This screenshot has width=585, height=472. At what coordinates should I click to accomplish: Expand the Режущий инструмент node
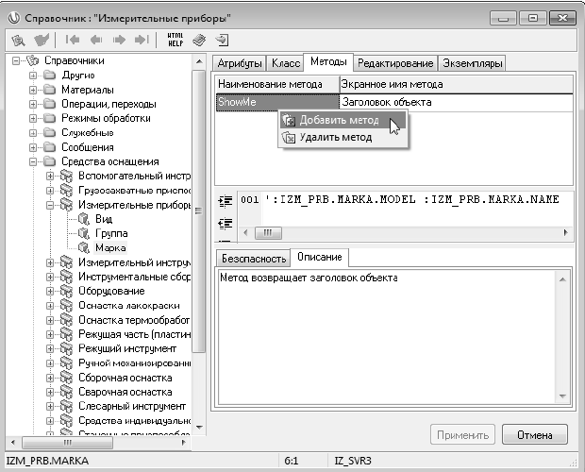(50, 348)
